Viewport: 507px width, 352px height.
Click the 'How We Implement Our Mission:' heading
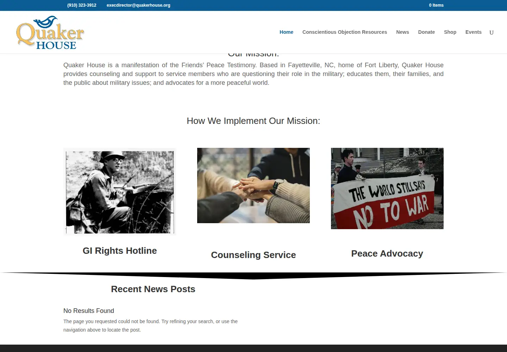254,121
